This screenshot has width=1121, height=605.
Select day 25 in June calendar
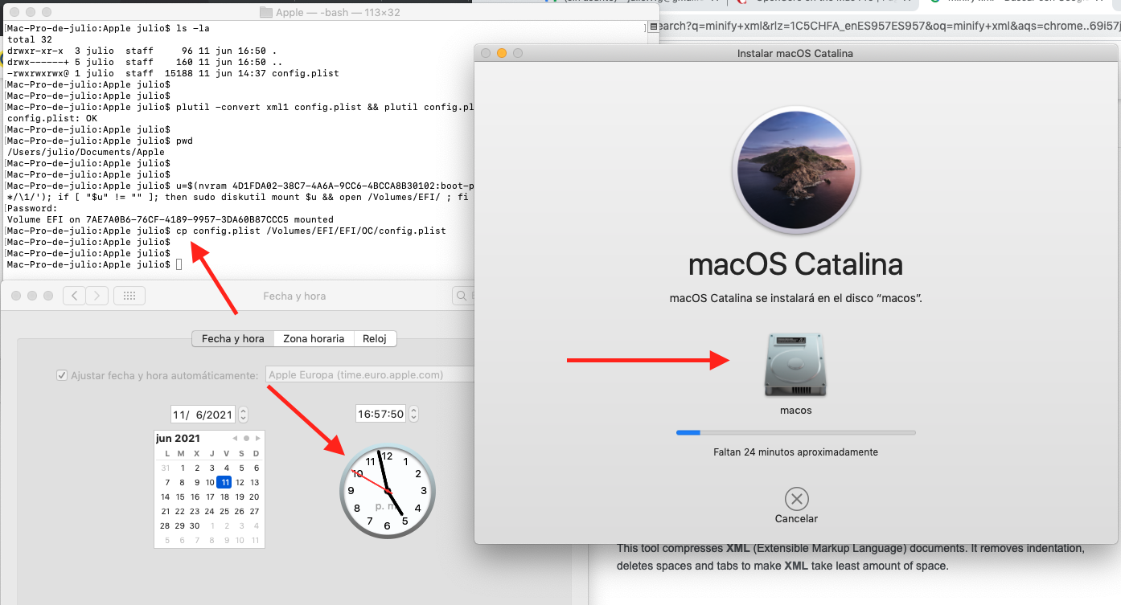click(225, 511)
